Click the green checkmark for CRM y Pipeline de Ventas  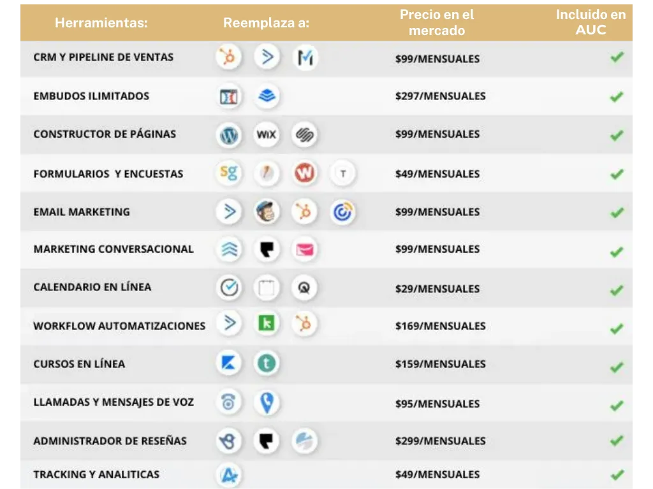coord(616,58)
